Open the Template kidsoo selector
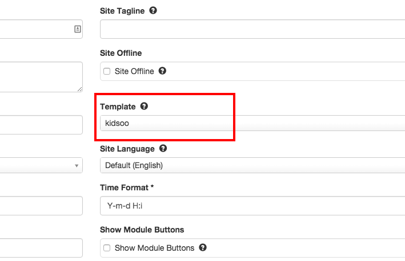405x261 pixels. click(x=251, y=123)
